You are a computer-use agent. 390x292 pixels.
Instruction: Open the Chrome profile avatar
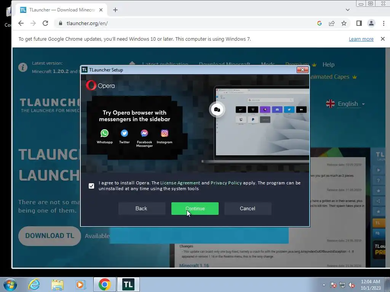coord(371,23)
